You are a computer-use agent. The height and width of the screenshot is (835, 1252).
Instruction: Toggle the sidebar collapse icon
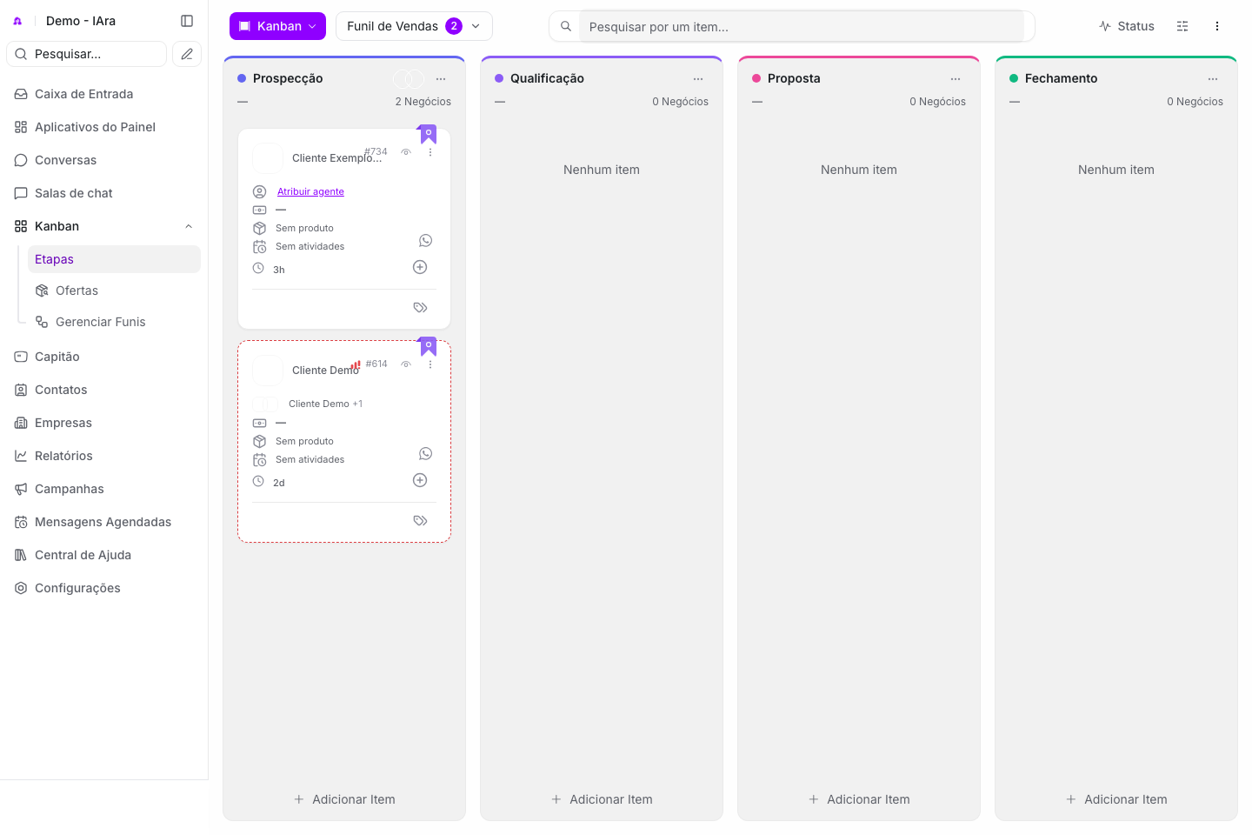(x=187, y=21)
